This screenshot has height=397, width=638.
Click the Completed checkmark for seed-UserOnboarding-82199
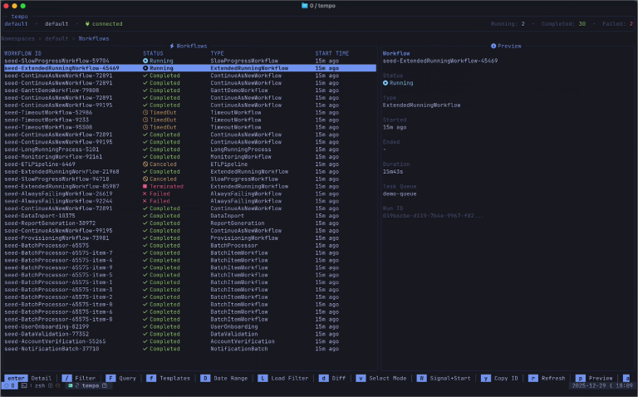point(145,326)
